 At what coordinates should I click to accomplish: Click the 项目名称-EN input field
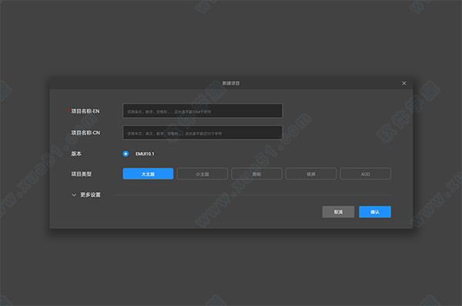coord(203,111)
